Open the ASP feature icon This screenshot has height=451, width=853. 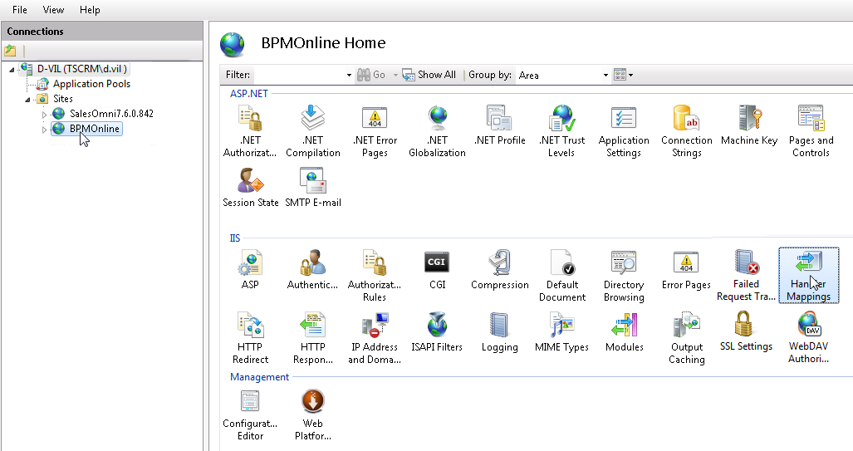coord(250,270)
